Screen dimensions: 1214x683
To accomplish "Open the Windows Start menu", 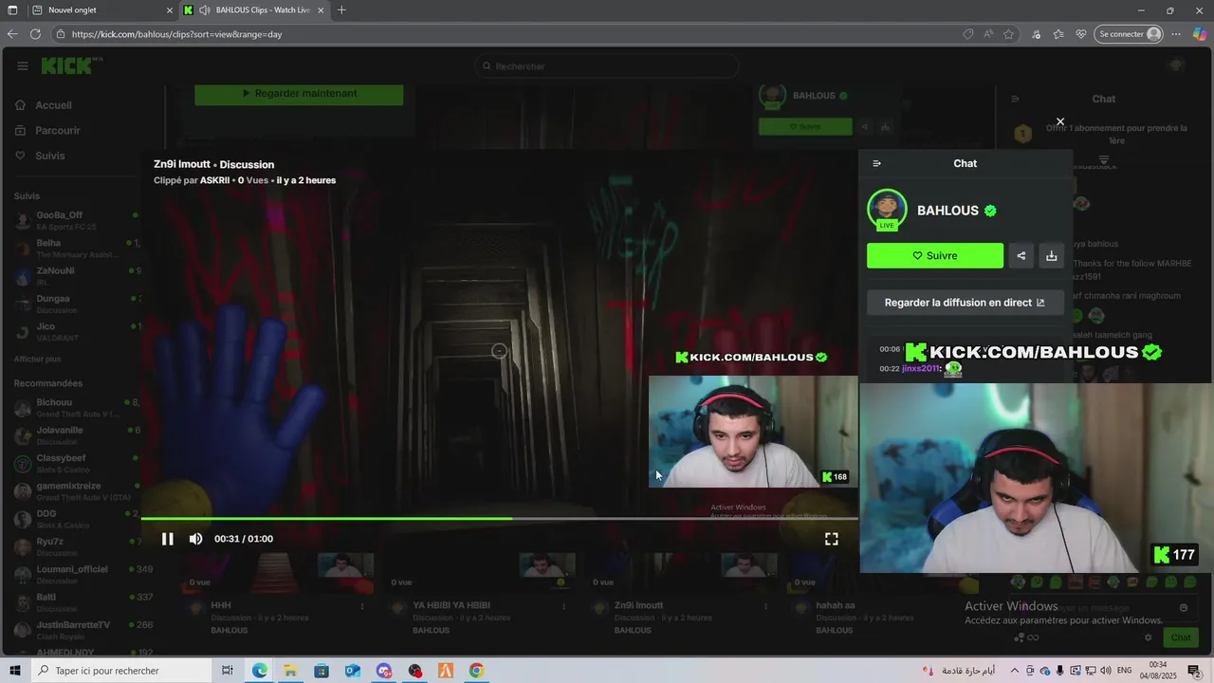I will click(14, 671).
